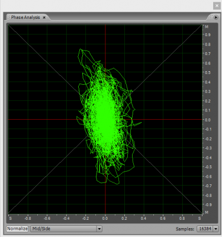Click the 0.5 label on vertical axis
Image resolution: width=222 pixels, height=237 pixels.
[x=207, y=72]
